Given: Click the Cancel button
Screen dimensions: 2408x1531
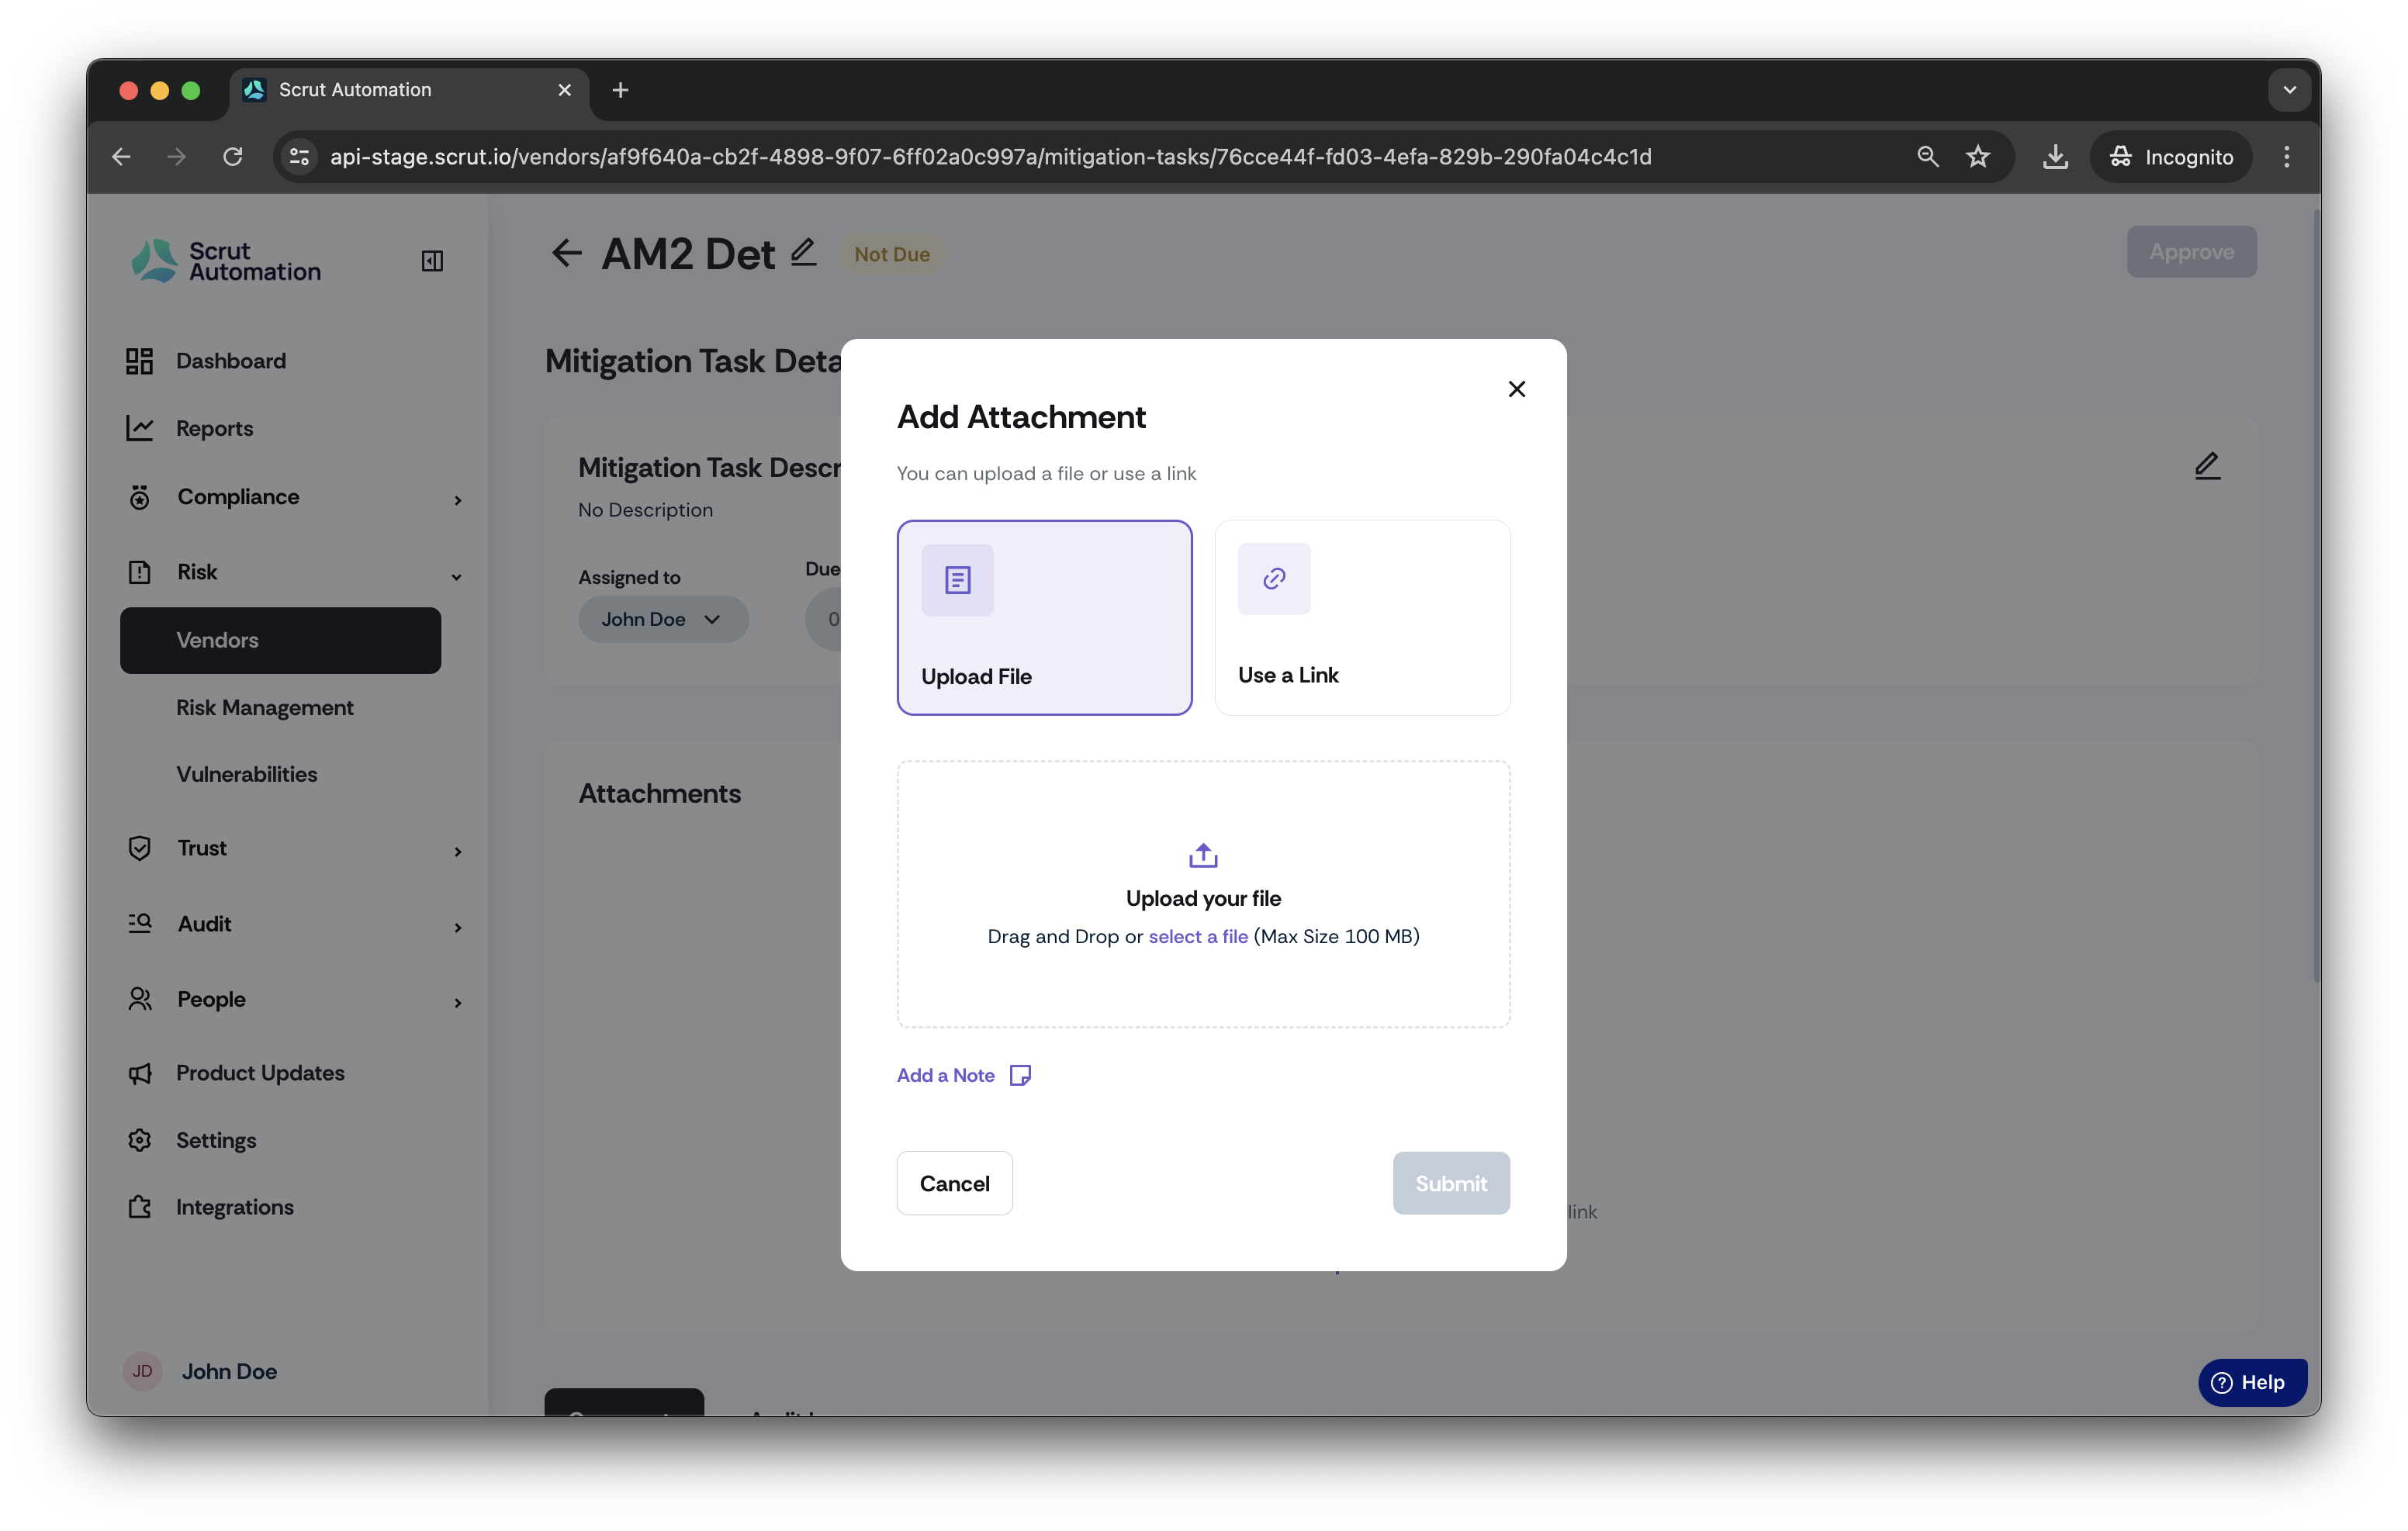Looking at the screenshot, I should coord(954,1183).
